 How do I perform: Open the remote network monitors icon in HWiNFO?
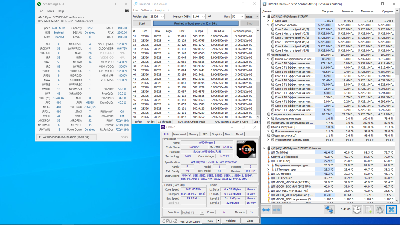tap(329, 209)
